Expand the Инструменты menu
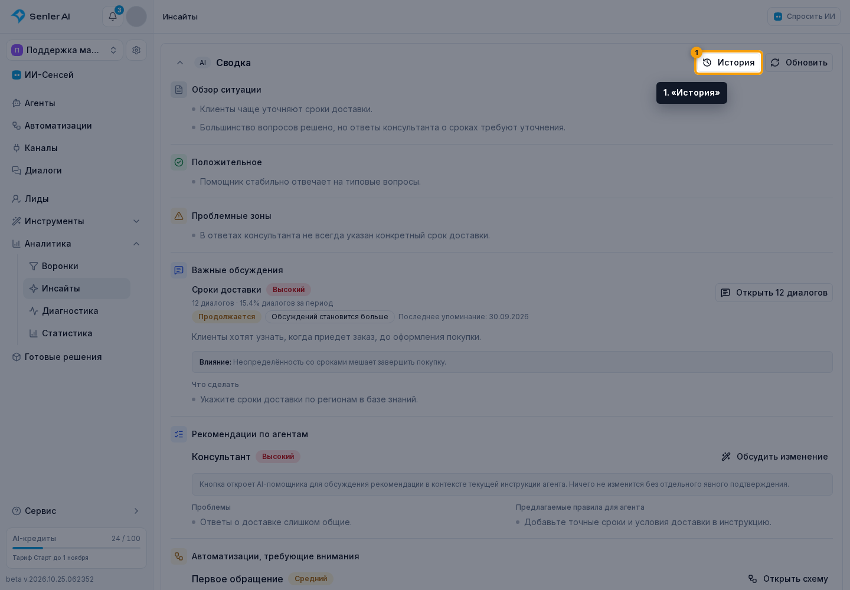The height and width of the screenshot is (590, 850). point(77,221)
